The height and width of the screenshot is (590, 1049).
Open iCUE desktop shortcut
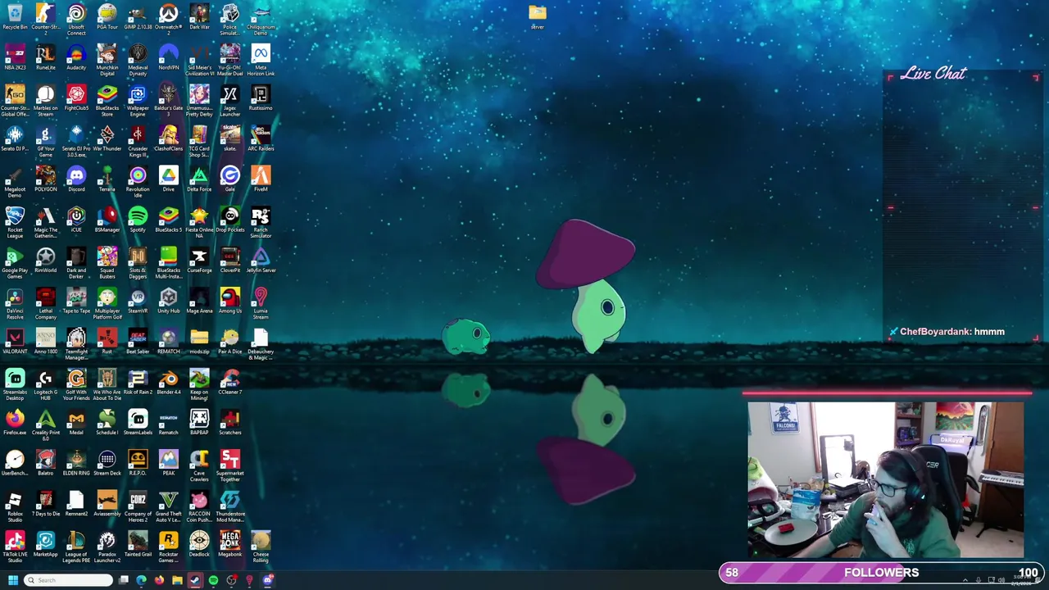[76, 220]
